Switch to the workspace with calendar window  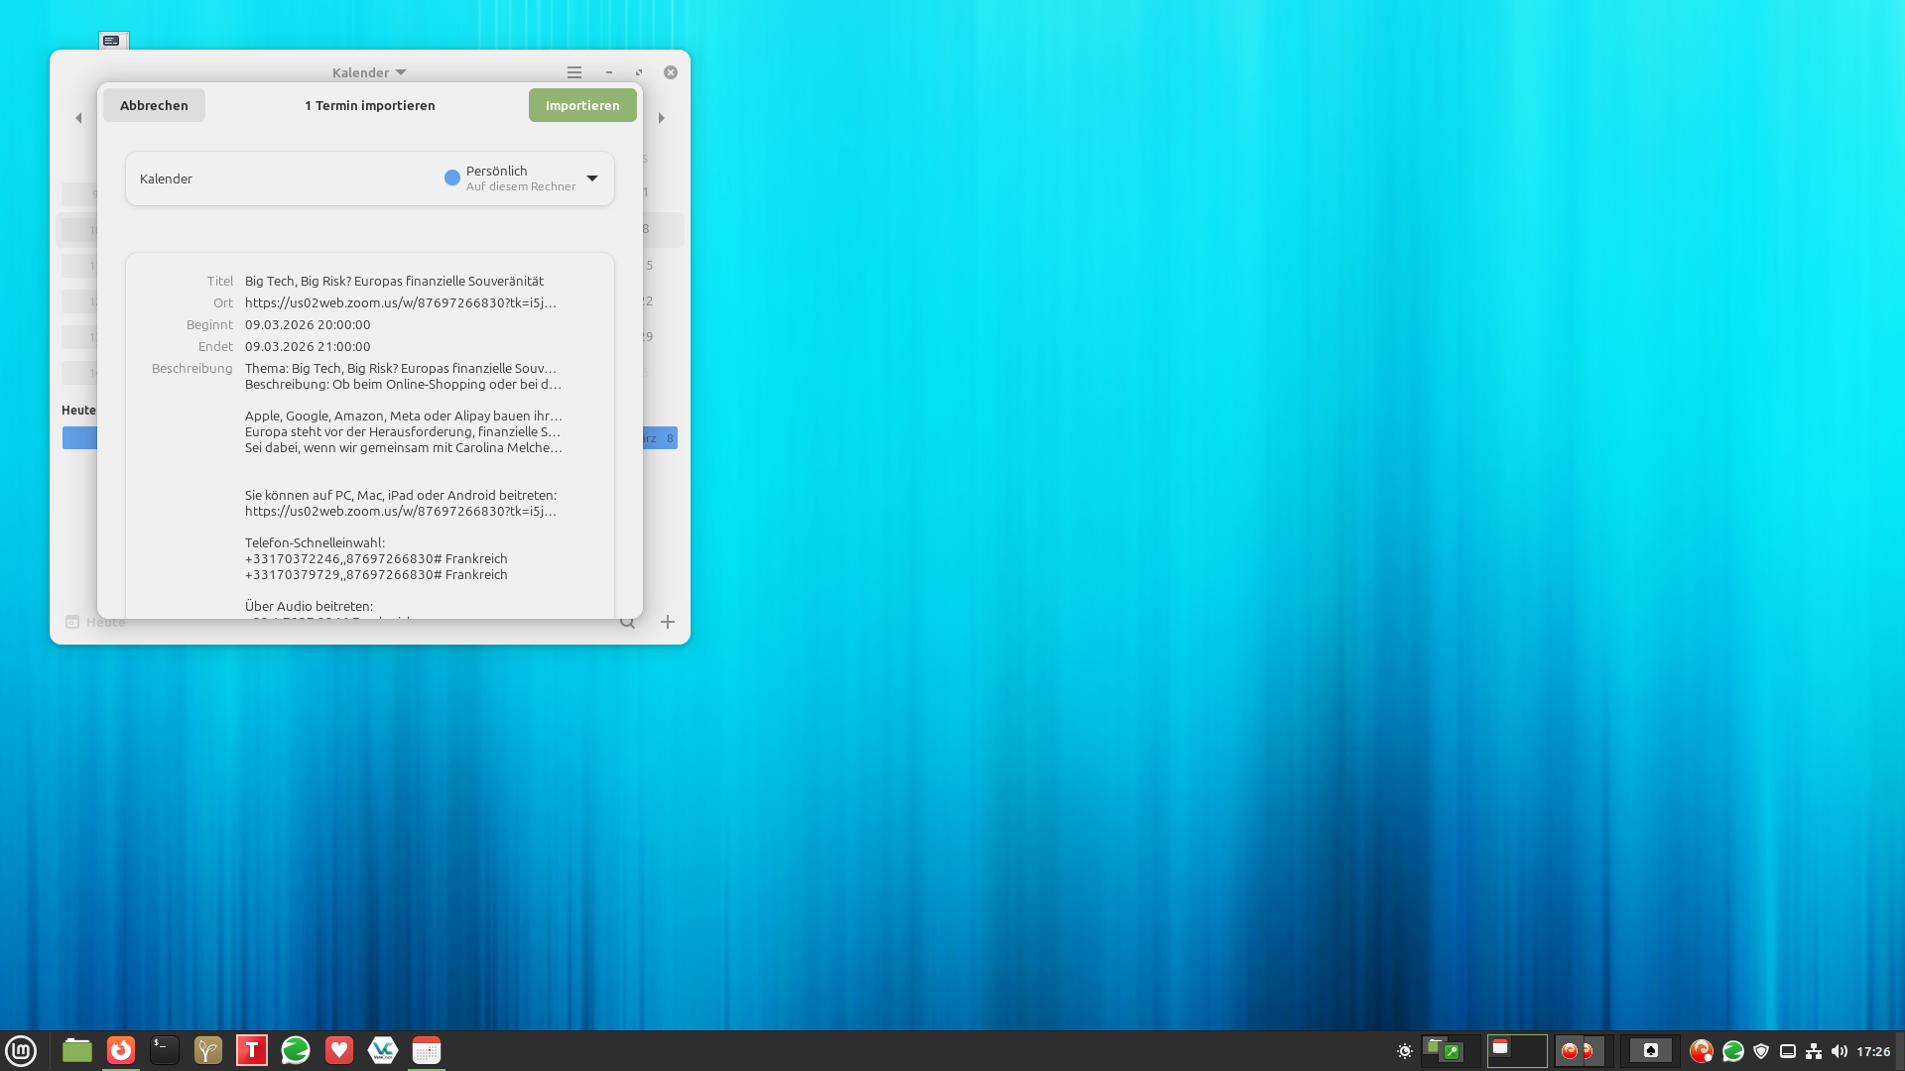tap(1516, 1050)
